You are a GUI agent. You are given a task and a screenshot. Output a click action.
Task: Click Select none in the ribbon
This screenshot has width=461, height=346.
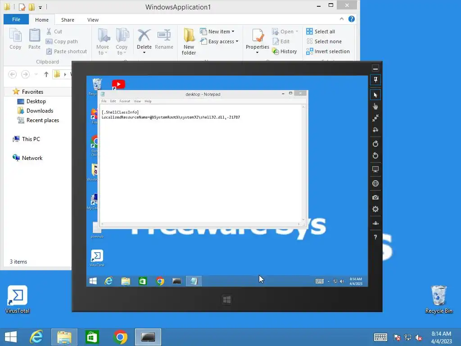pyautogui.click(x=324, y=41)
